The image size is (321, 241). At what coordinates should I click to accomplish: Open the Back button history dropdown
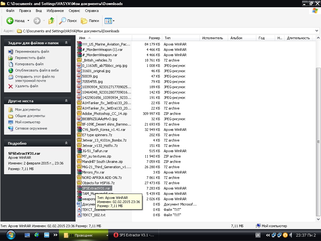click(x=28, y=21)
